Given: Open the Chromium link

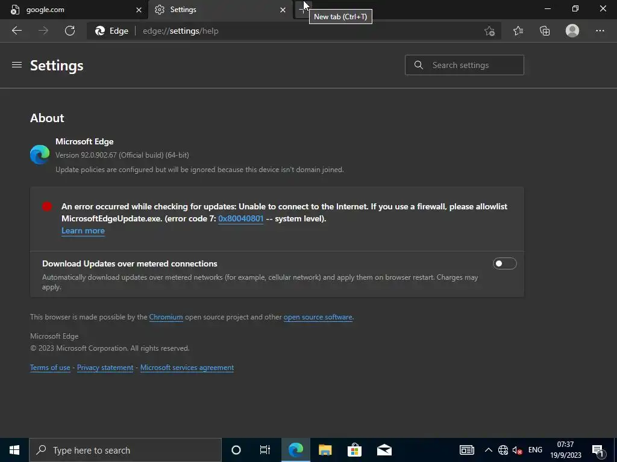Looking at the screenshot, I should [166, 317].
